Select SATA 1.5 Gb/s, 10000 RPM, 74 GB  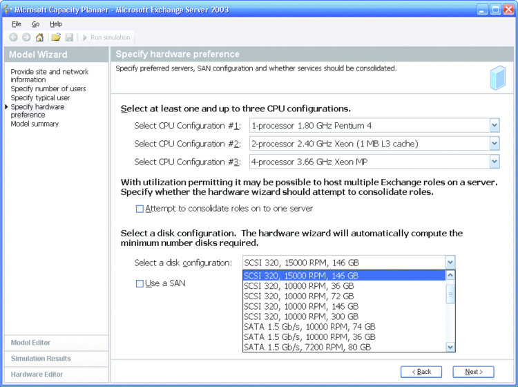pyautogui.click(x=344, y=327)
